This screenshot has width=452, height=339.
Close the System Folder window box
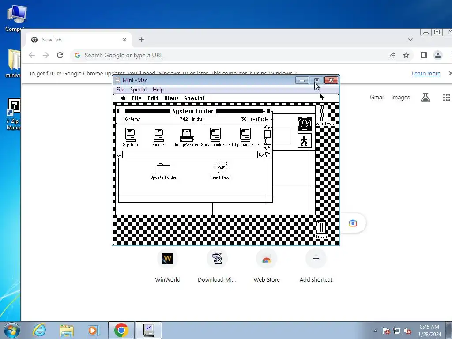[122, 111]
